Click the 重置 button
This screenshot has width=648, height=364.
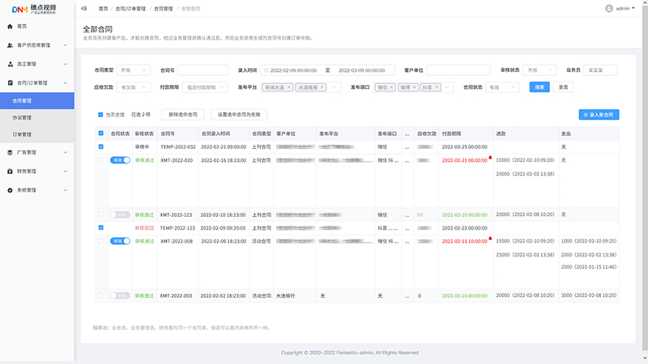(x=563, y=87)
